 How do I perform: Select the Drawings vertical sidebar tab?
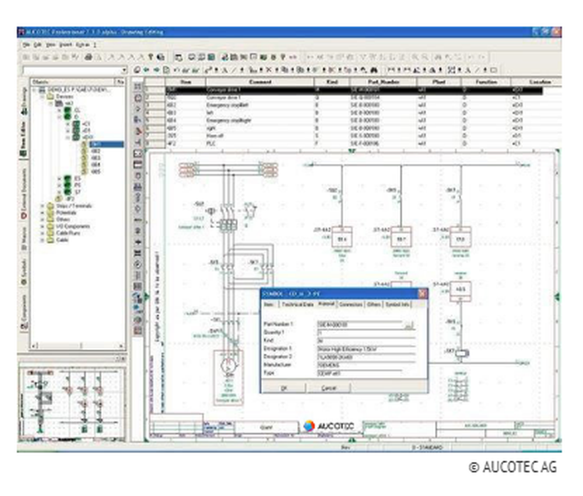pos(24,100)
